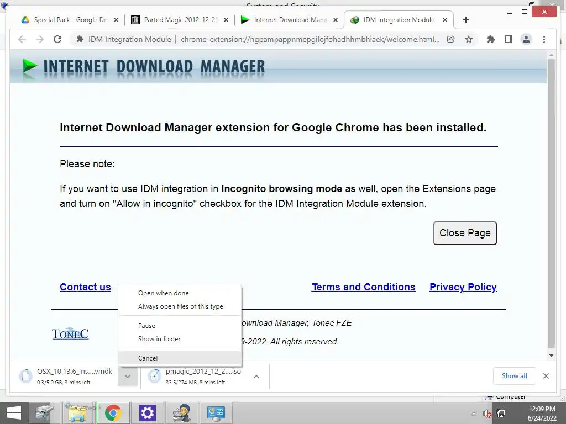Open the Contact us link
566x424 pixels.
[x=85, y=287]
